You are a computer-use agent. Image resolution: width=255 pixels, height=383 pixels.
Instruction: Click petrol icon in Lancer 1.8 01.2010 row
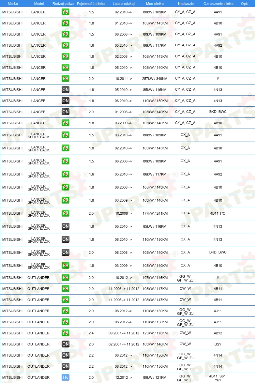click(65, 23)
